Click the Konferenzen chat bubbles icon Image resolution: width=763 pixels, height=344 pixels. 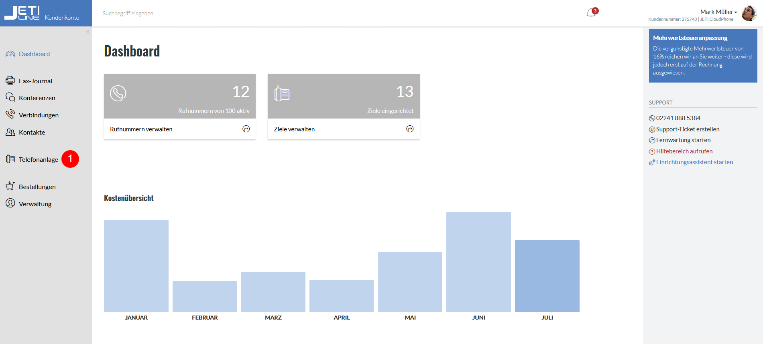(10, 97)
